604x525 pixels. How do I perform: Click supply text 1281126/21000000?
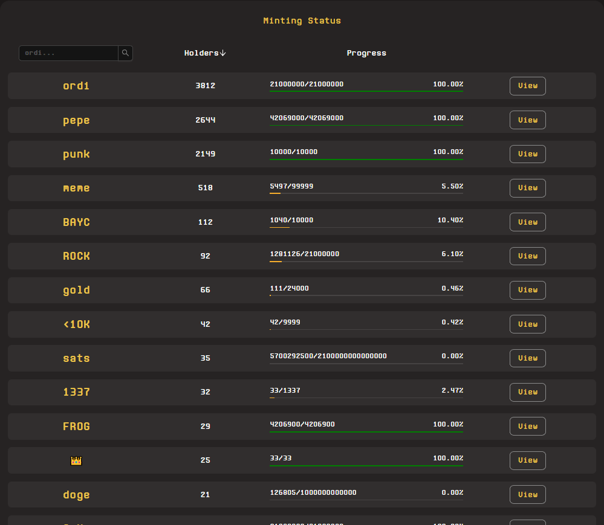click(304, 254)
